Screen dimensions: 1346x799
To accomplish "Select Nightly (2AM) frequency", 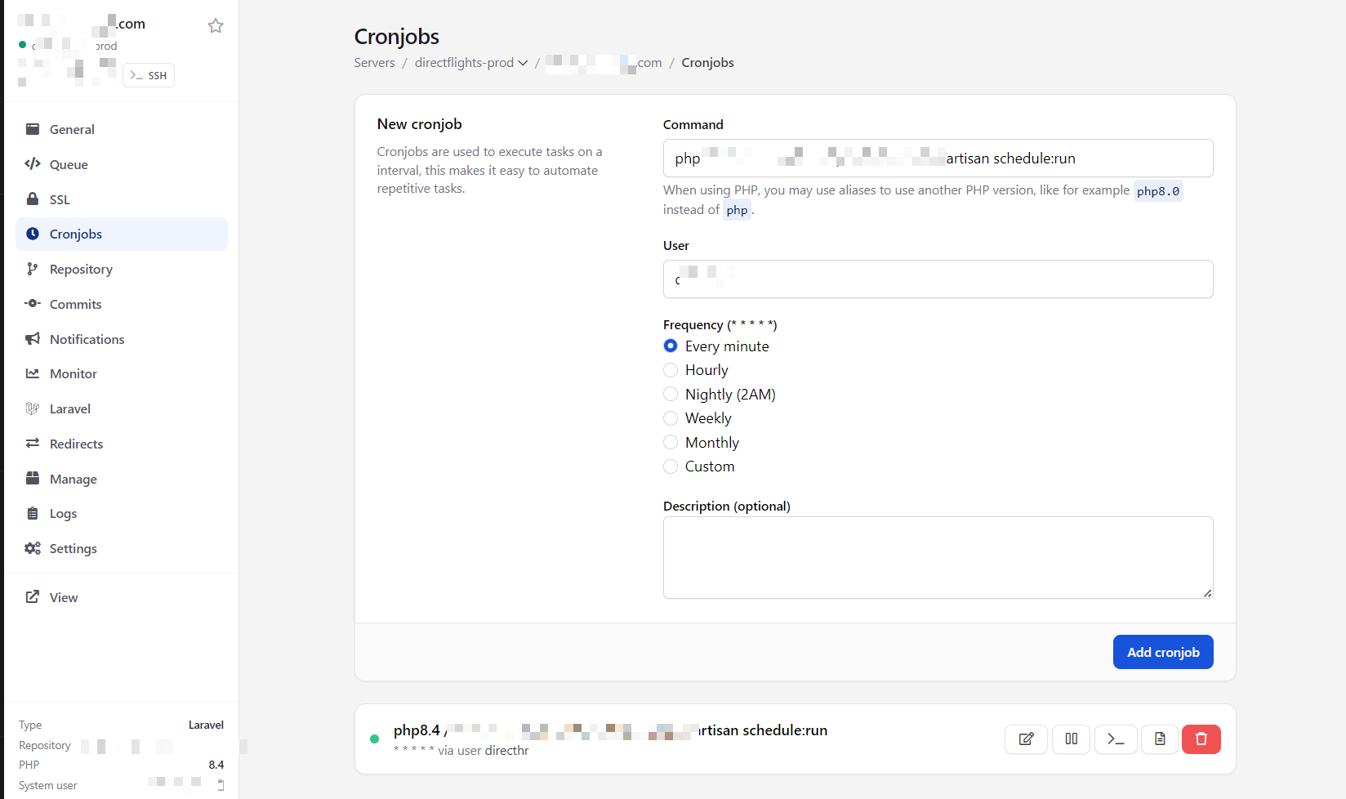I will click(671, 395).
